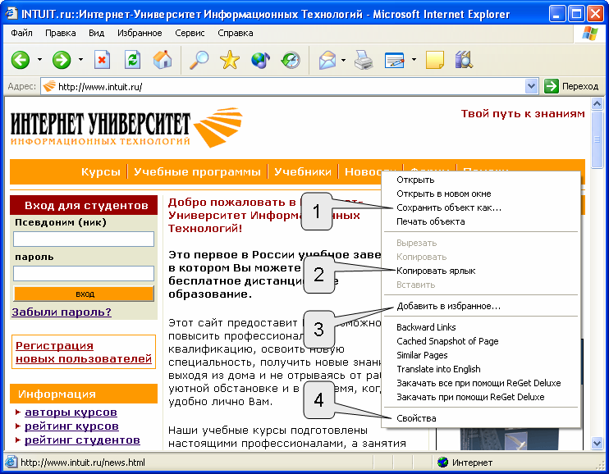This screenshot has width=609, height=474.
Task: Click the vertical scrollbar thumb
Action: coord(597,139)
